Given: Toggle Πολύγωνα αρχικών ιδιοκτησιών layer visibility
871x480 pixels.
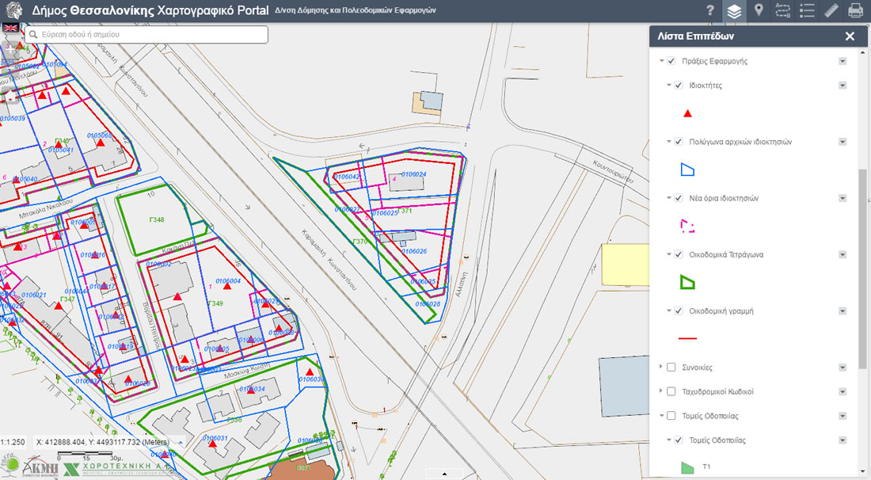Looking at the screenshot, I should pos(679,142).
